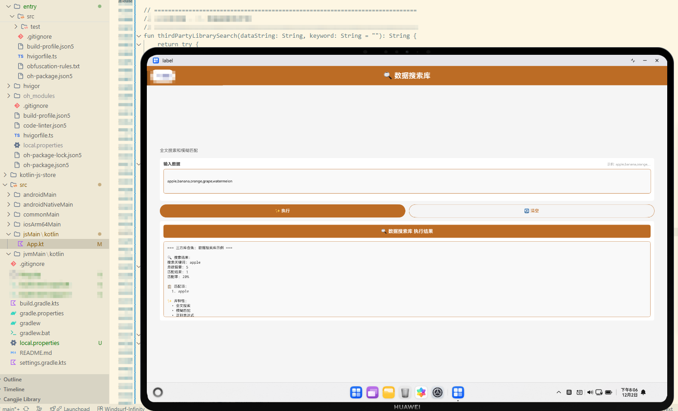Select the commonMain folder

(x=41, y=214)
